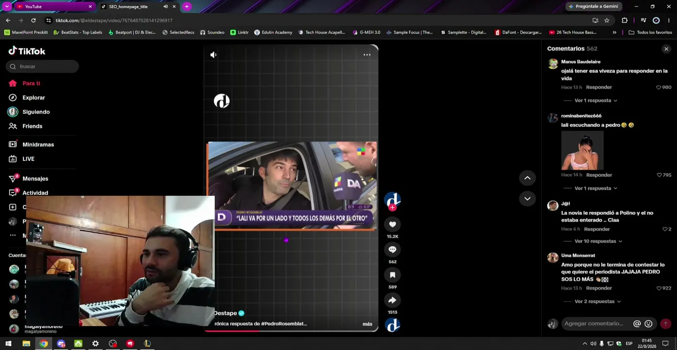Like Uma Monserrat's comment
This screenshot has height=350, width=677.
click(x=659, y=288)
